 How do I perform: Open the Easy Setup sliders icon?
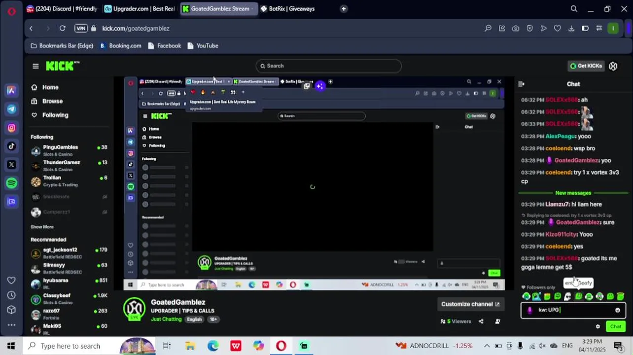pyautogui.click(x=599, y=29)
